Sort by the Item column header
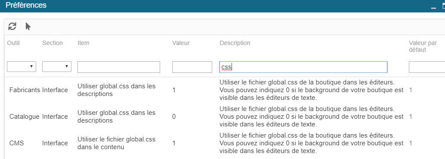 point(83,43)
